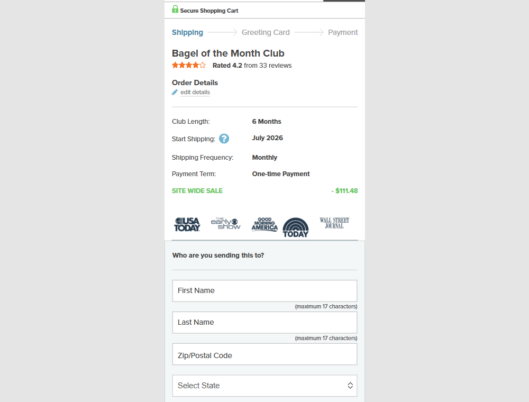Click the Bagel of the Month Club title
Image resolution: width=529 pixels, height=402 pixels.
(228, 53)
